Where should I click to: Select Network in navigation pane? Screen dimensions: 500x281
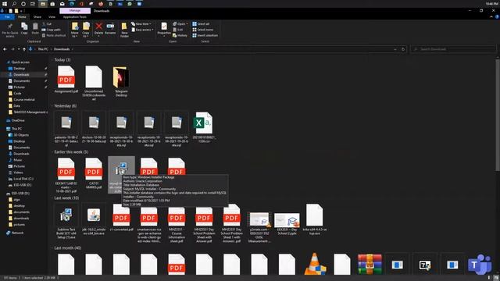[x=17, y=233]
